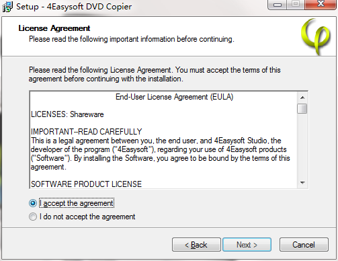
Task: Click the license text scrollbar thumb
Action: coord(302,109)
